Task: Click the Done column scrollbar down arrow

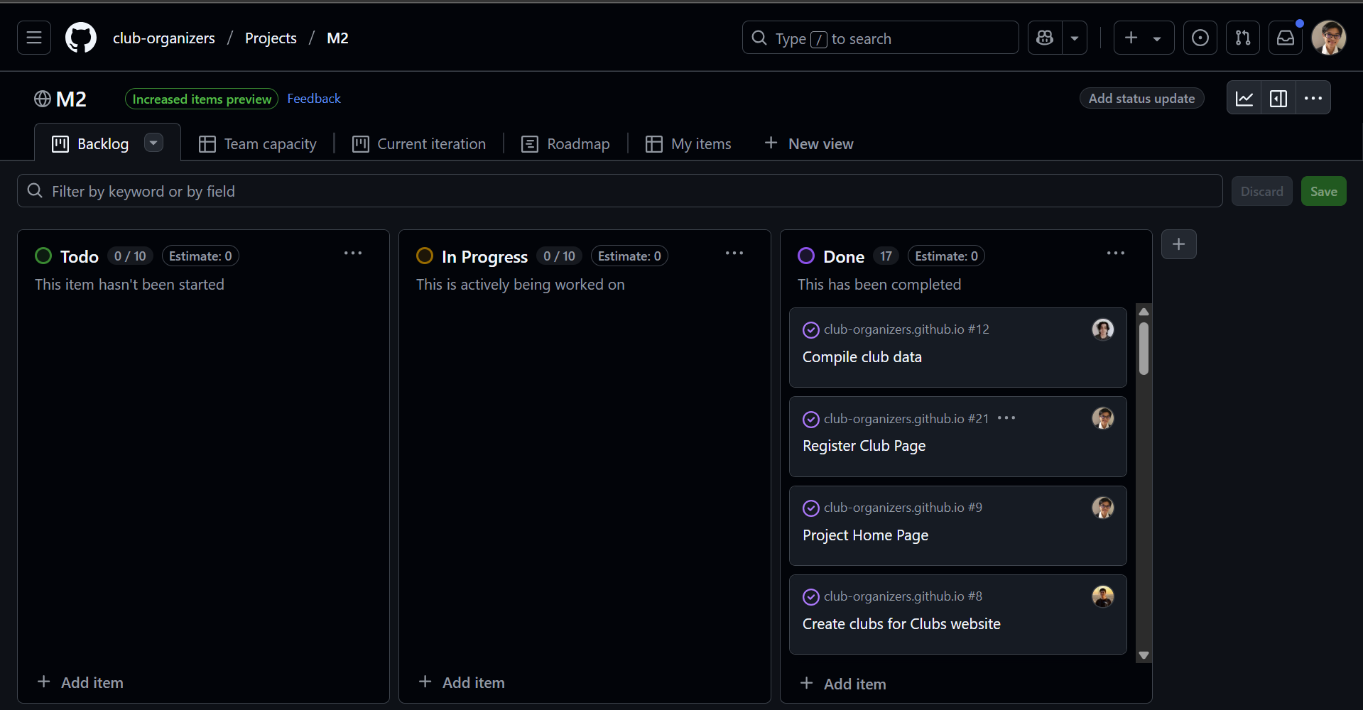Action: click(x=1144, y=655)
